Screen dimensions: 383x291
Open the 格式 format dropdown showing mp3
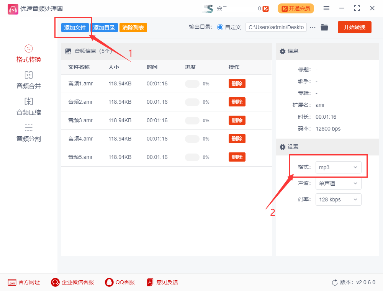338,167
